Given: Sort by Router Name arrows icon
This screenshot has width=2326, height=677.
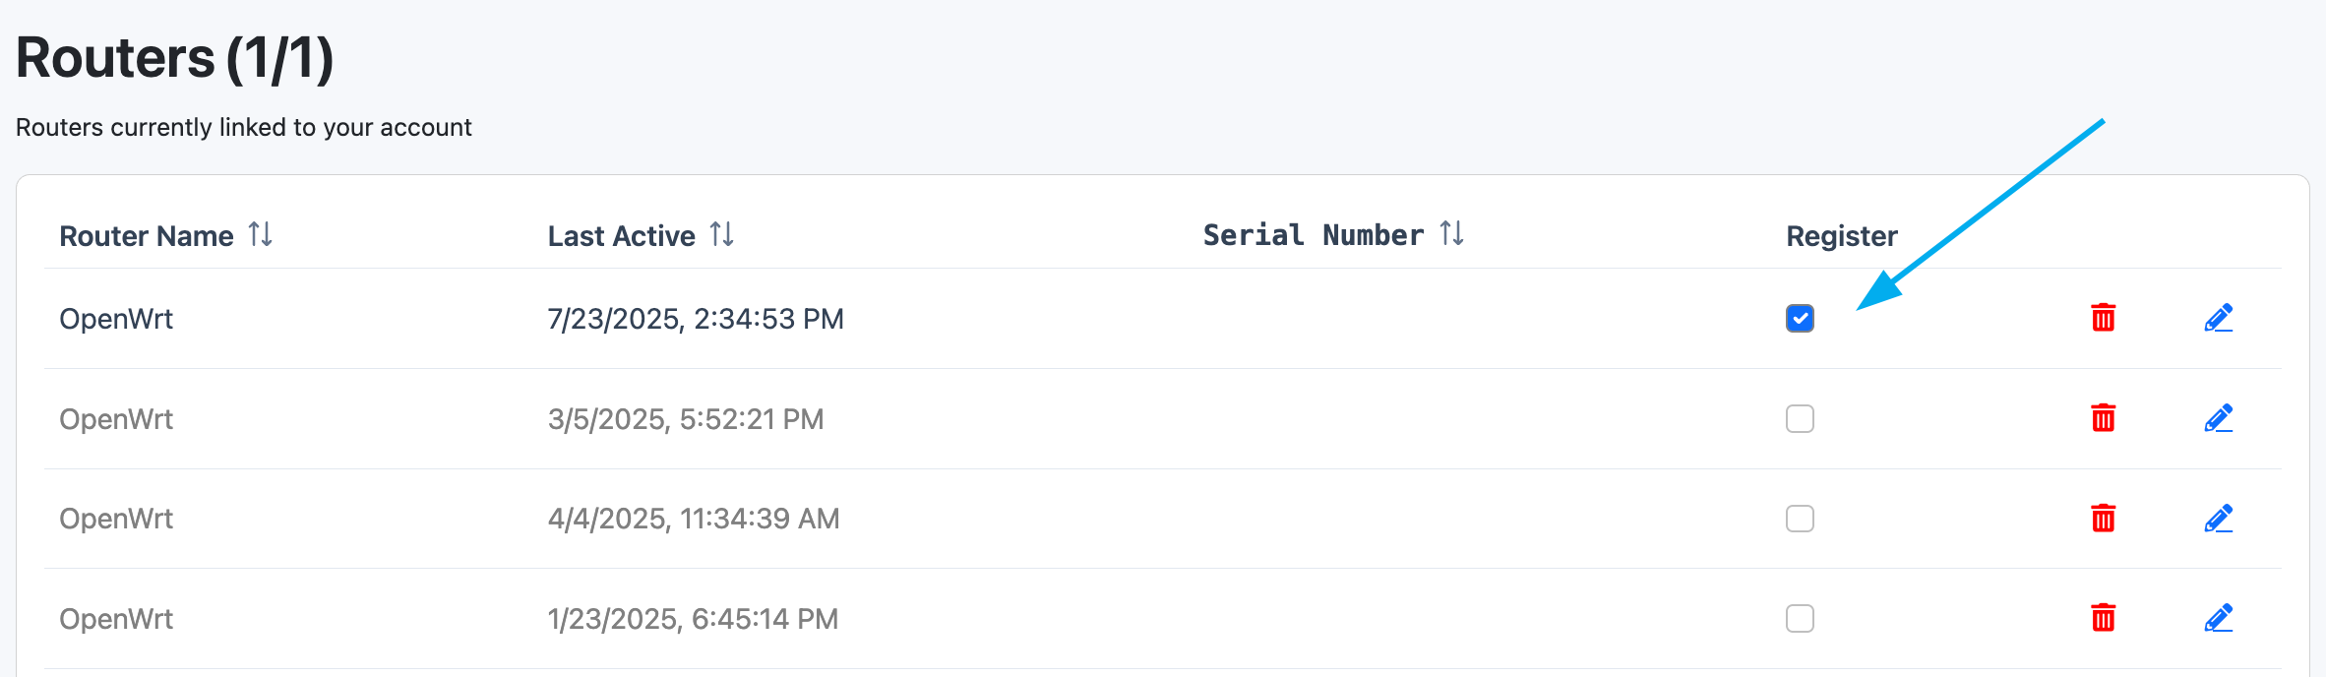Looking at the screenshot, I should tap(260, 234).
